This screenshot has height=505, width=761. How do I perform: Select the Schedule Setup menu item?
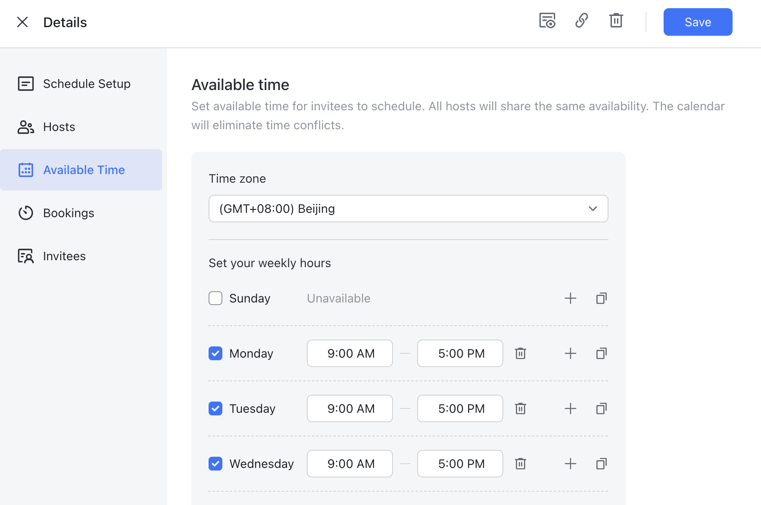point(87,84)
